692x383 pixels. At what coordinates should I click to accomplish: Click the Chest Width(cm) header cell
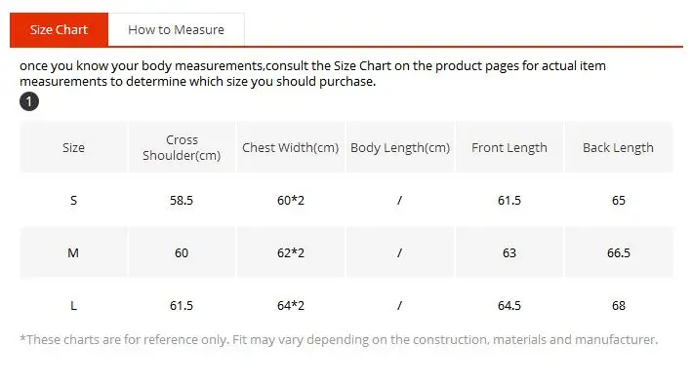[291, 147]
